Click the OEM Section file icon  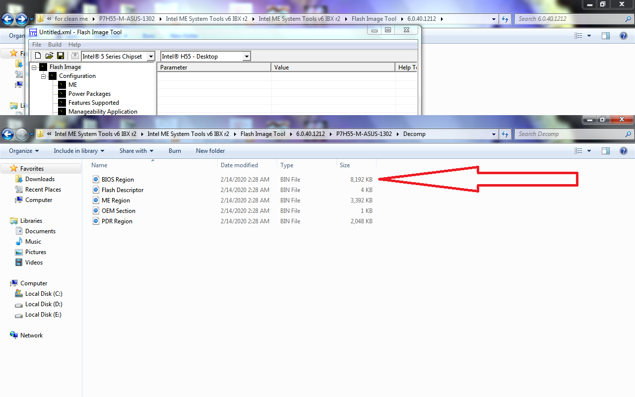pyautogui.click(x=96, y=210)
